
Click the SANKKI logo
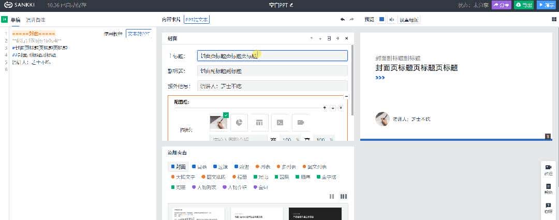[19, 5]
